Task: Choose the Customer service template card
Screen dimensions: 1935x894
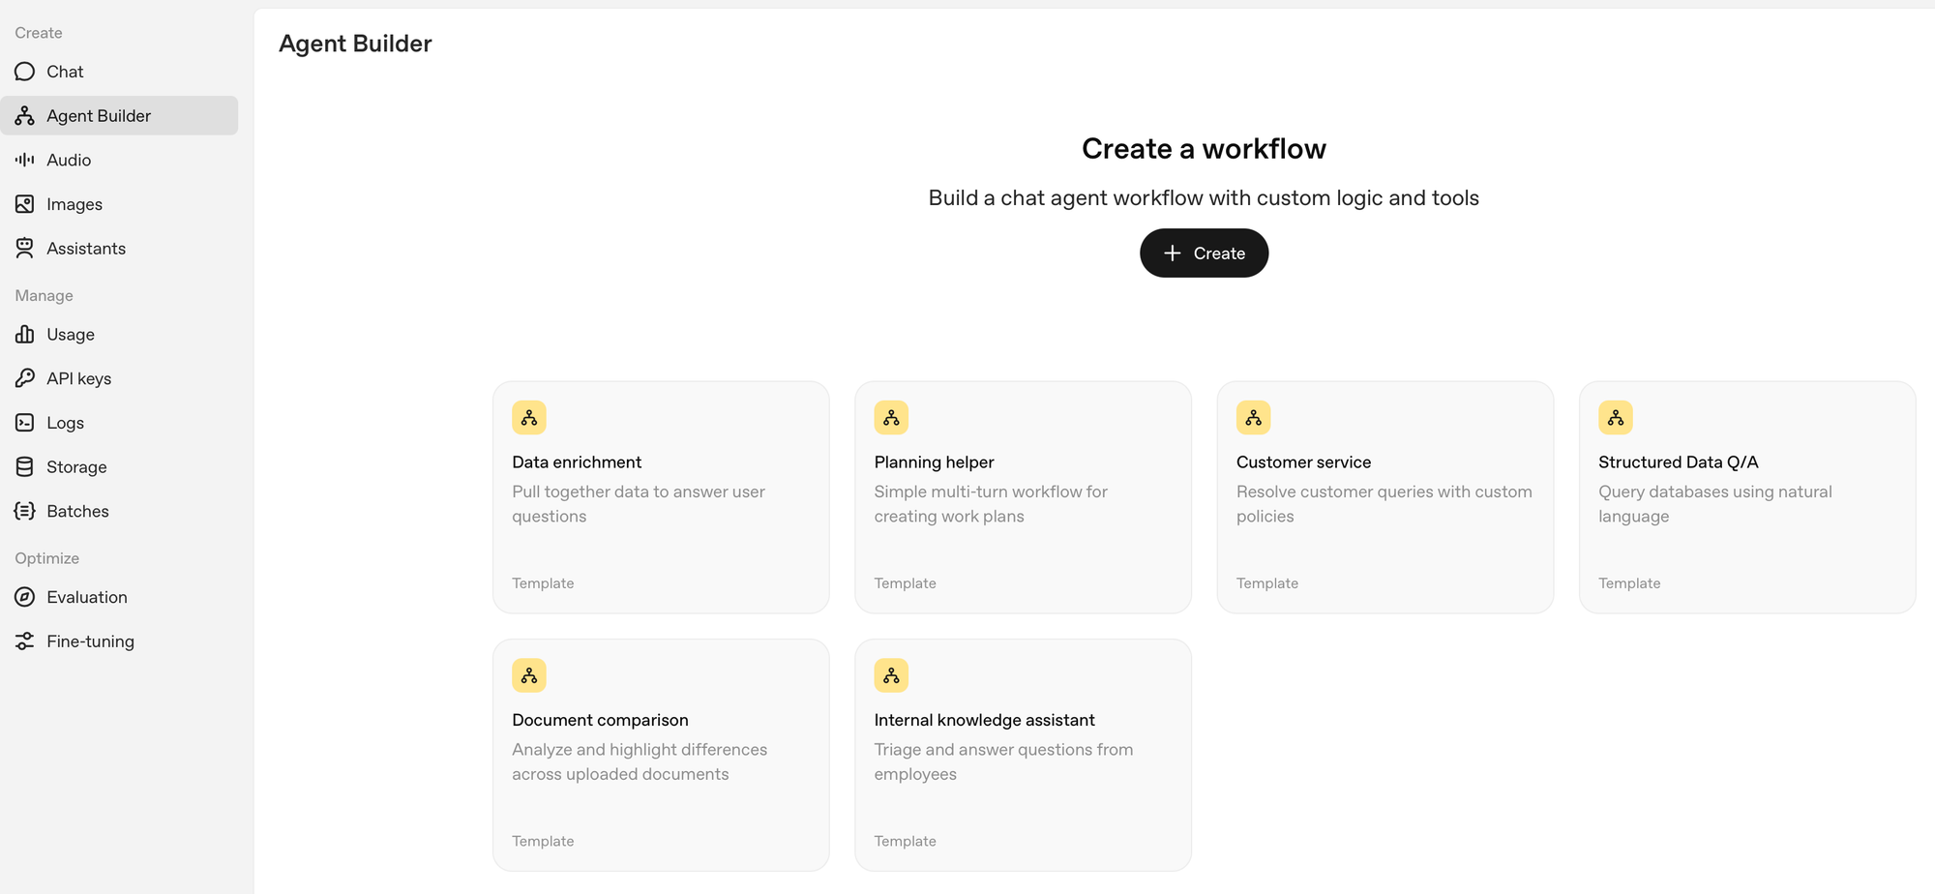Action: pyautogui.click(x=1384, y=497)
